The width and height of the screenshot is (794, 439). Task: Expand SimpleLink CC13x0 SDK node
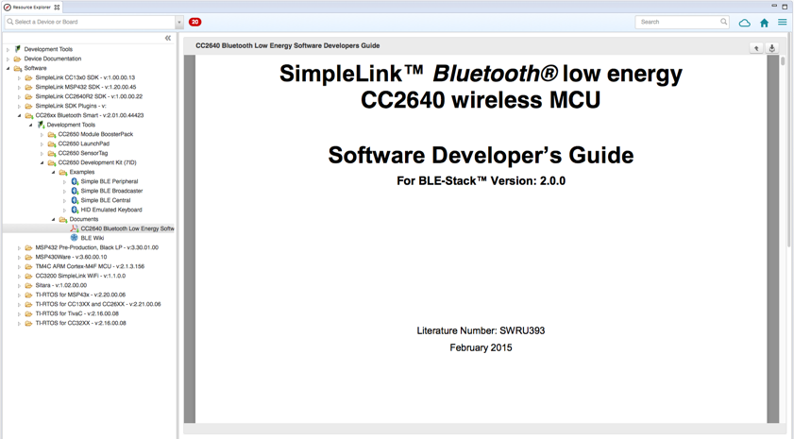click(19, 78)
